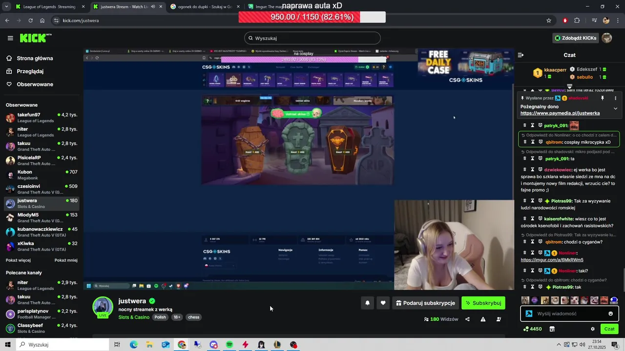
Task: Click the share stream icon
Action: (467, 319)
